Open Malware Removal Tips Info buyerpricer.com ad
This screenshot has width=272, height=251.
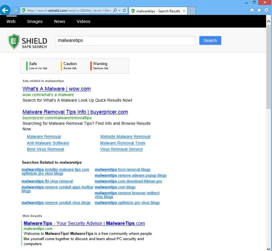click(75, 112)
